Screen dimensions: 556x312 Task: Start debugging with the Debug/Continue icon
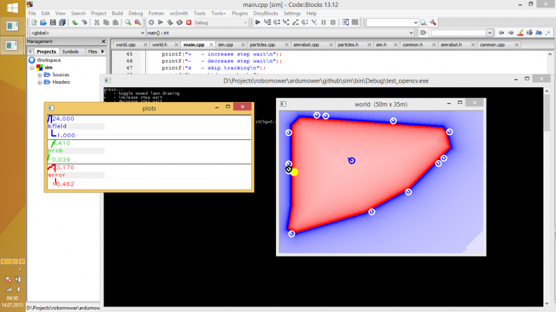pos(258,23)
